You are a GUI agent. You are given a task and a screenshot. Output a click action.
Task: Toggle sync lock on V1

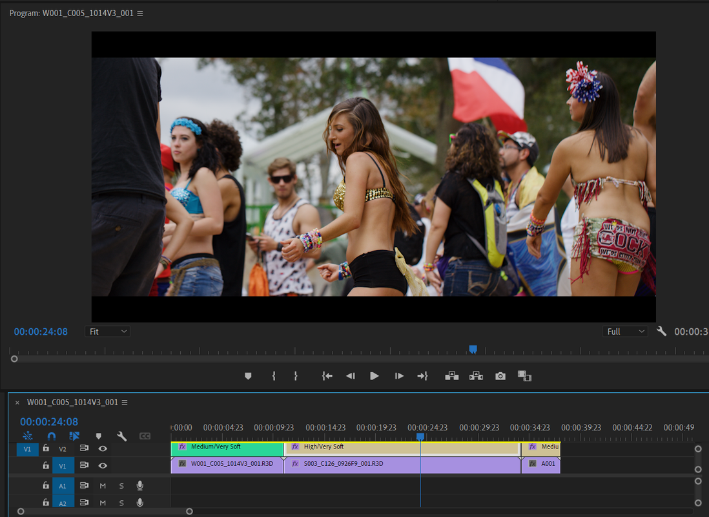click(84, 465)
